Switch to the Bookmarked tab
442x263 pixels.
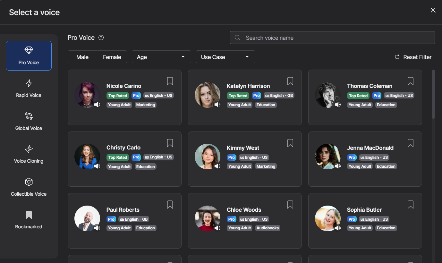tap(29, 220)
